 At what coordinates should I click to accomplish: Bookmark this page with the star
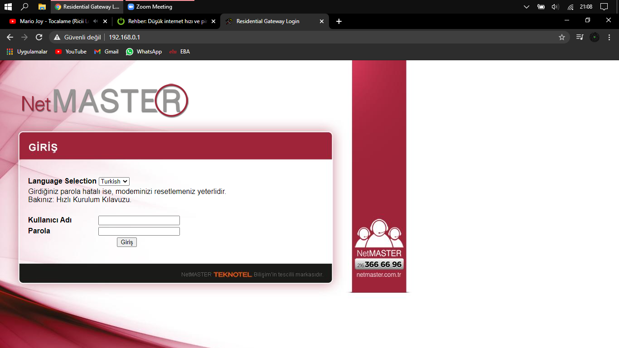coord(562,37)
